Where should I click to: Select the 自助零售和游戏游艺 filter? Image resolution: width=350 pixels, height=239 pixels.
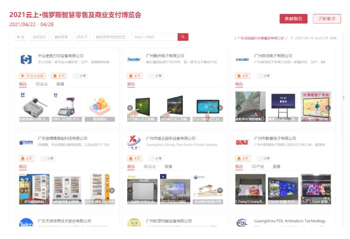(x=111, y=37)
